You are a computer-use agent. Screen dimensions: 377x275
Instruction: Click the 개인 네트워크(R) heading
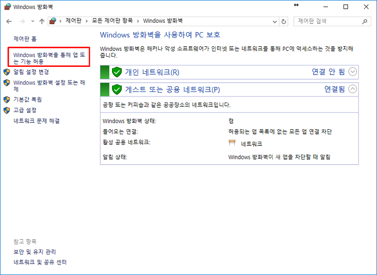point(152,72)
